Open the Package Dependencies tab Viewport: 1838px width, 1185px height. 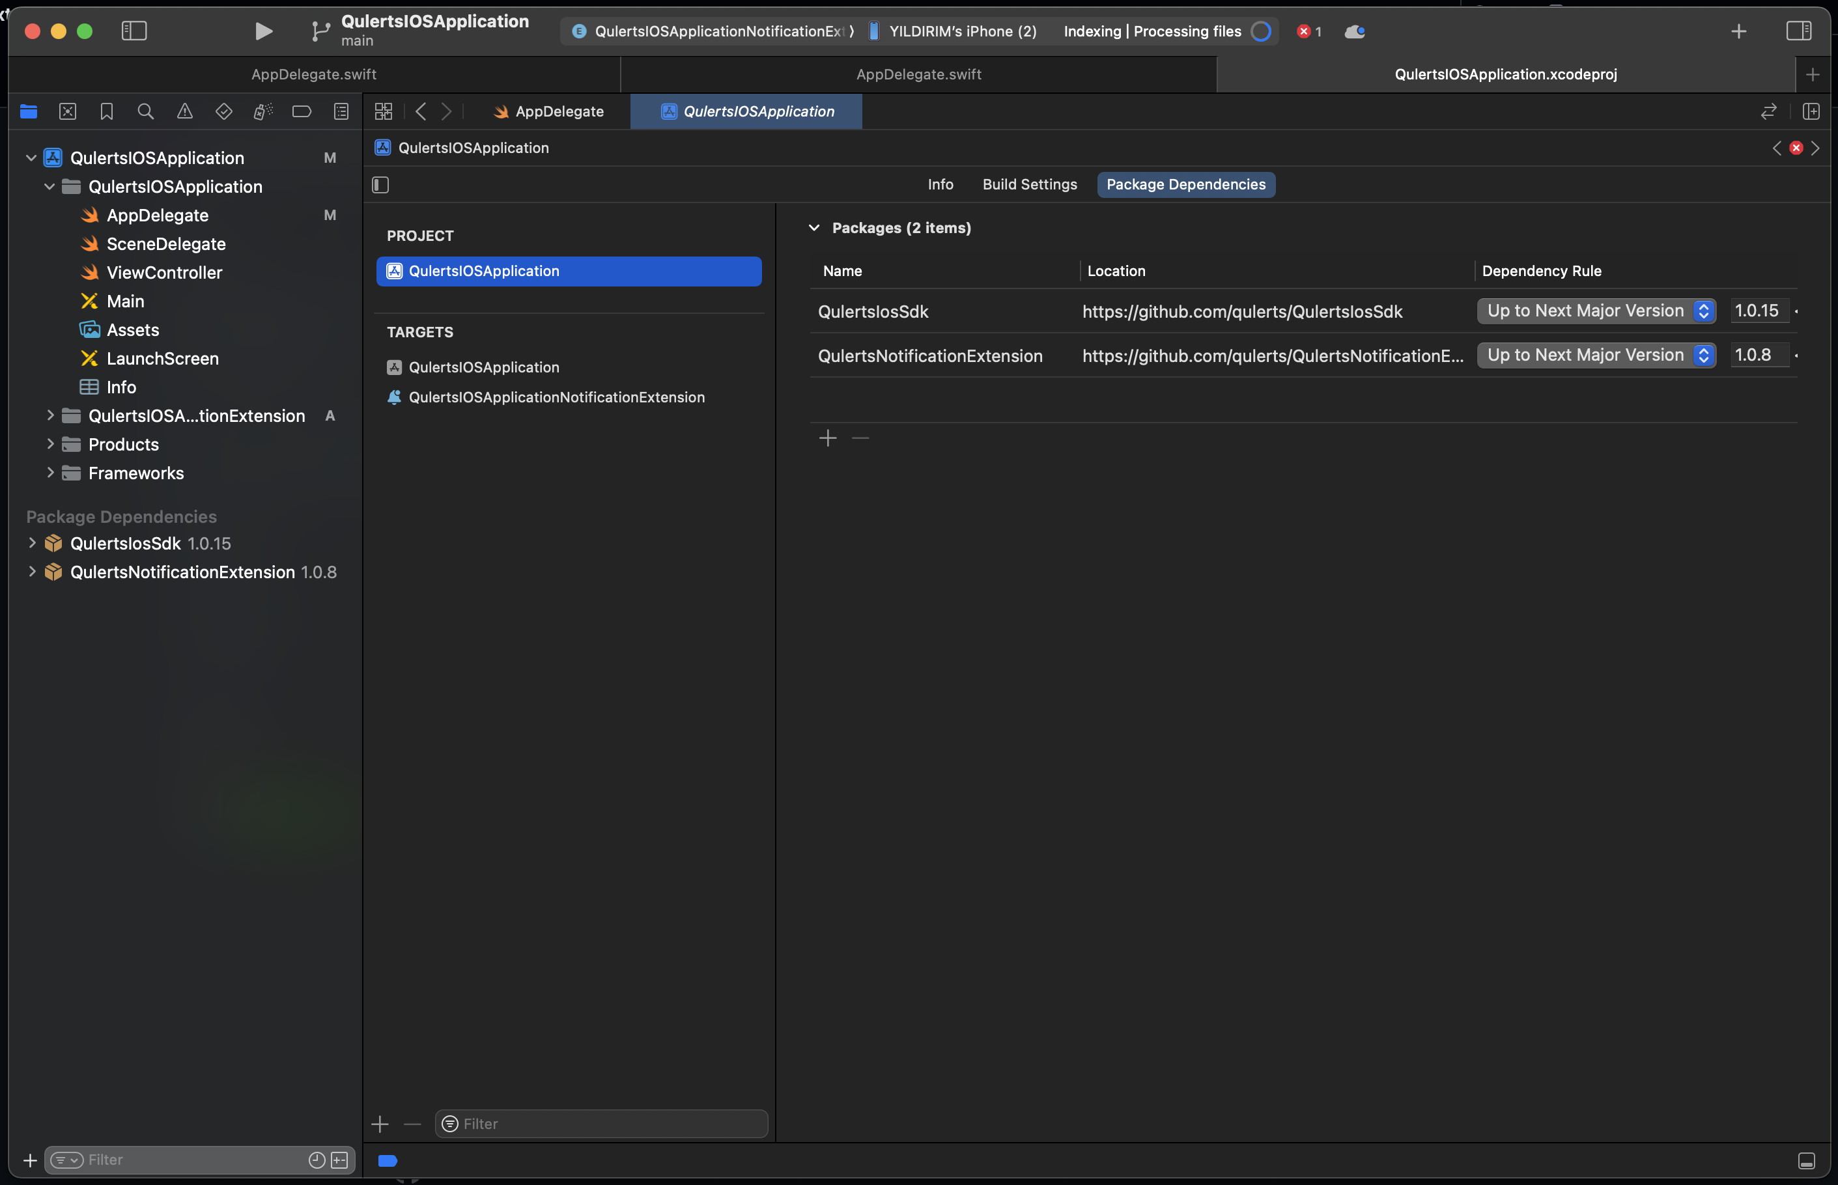coord(1185,185)
